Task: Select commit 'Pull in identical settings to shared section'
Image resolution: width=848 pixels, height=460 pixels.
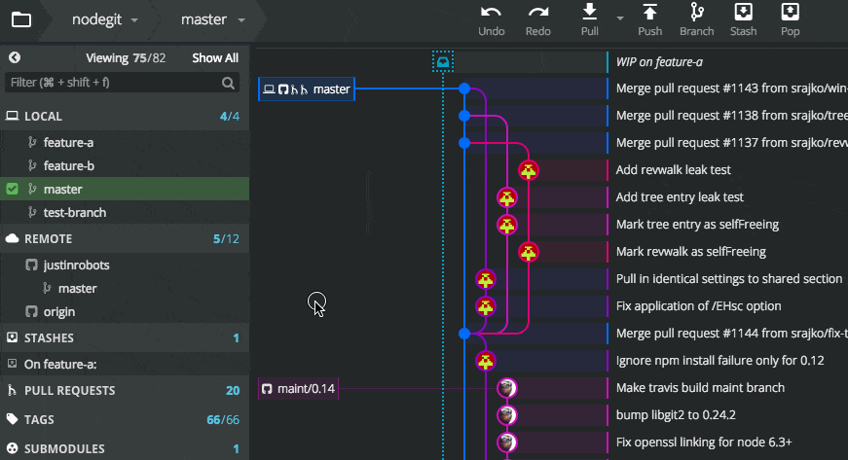Action: pos(727,279)
